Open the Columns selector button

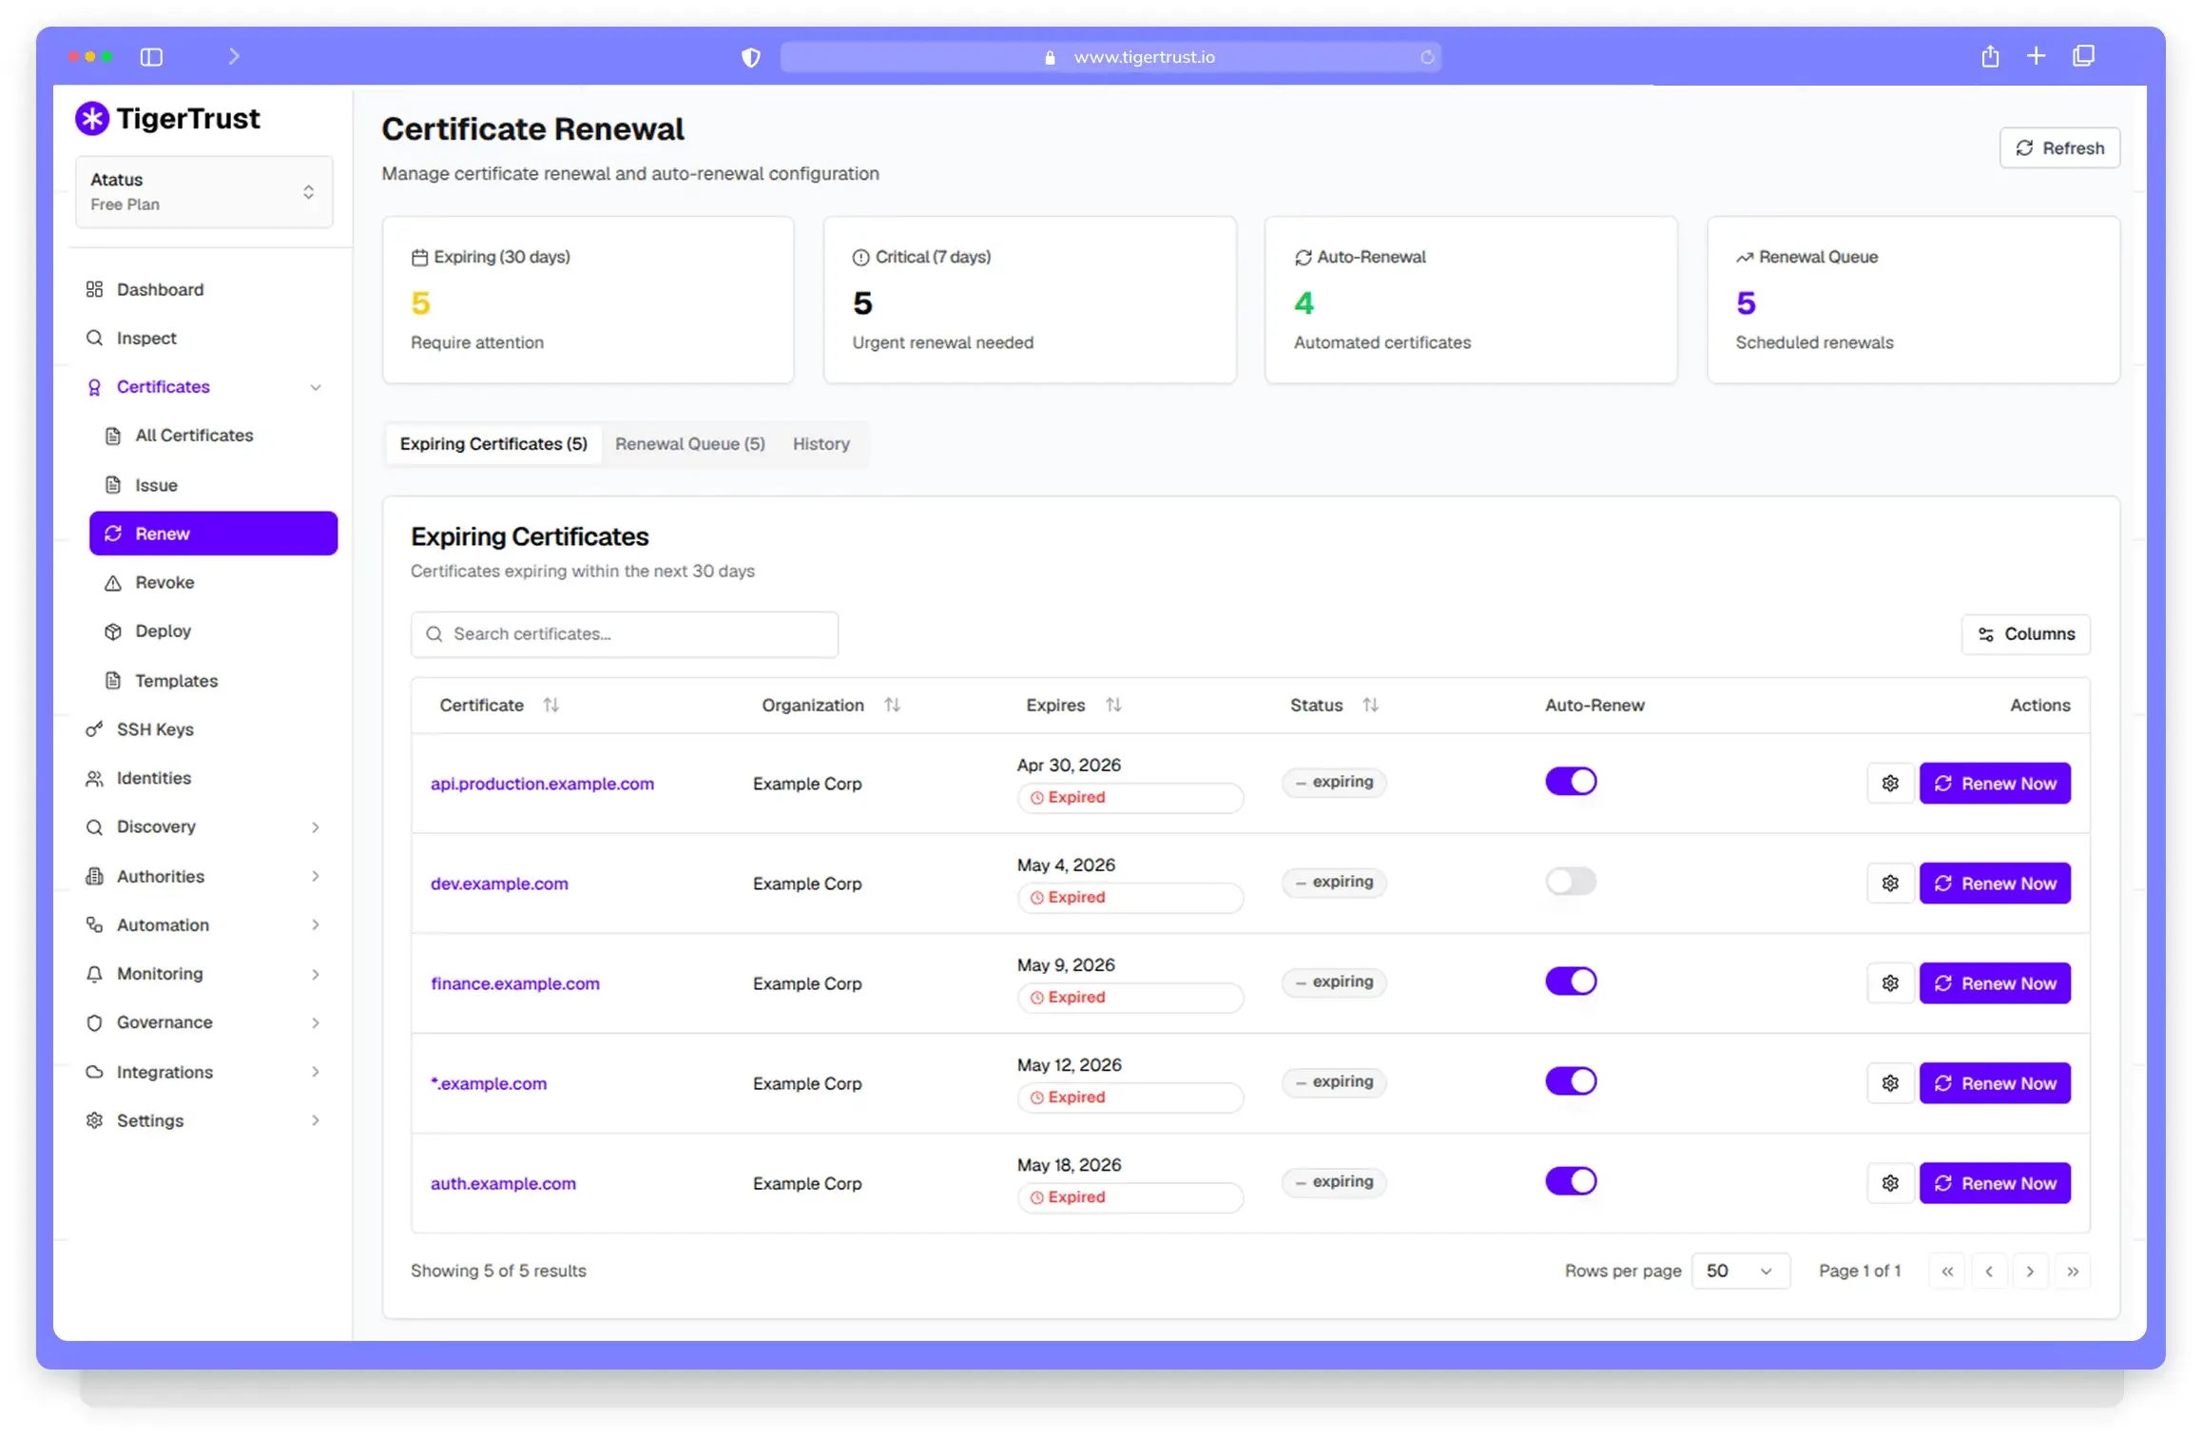tap(2026, 633)
